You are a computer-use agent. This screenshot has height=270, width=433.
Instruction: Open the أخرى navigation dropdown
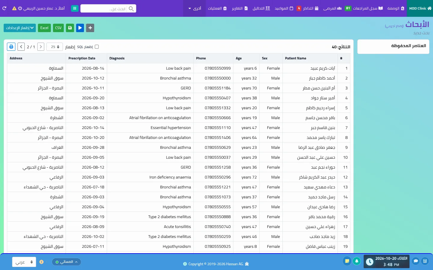coord(195,8)
